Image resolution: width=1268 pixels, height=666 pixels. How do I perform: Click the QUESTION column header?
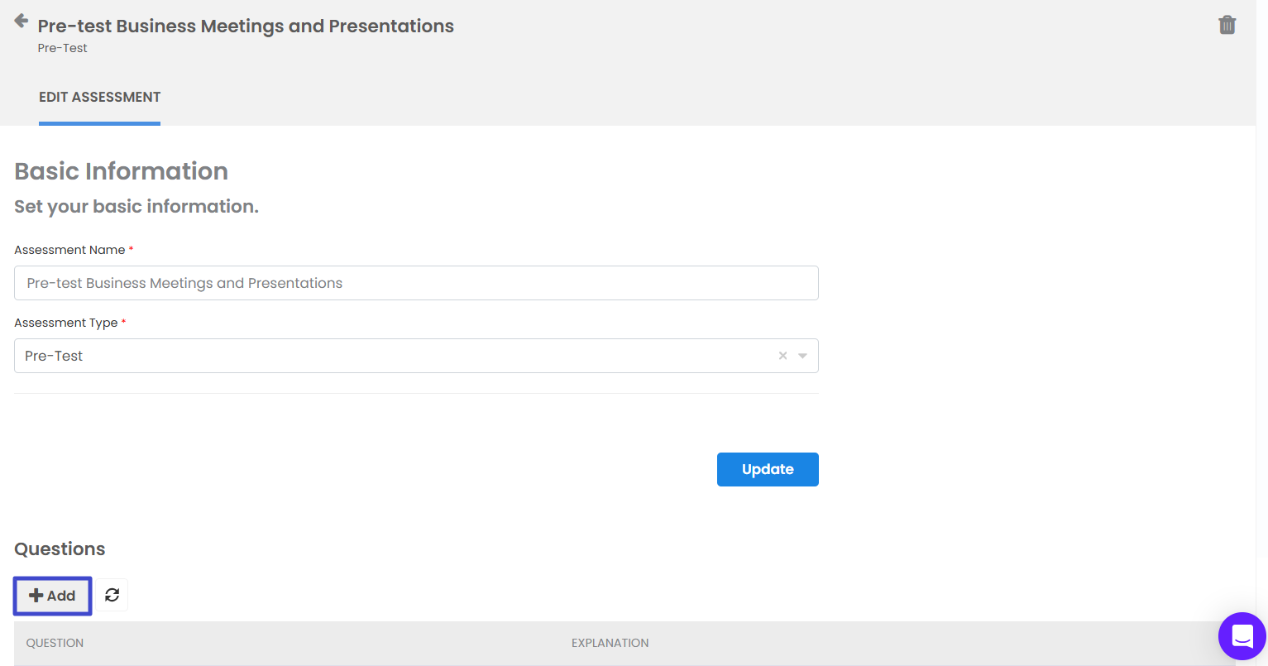(x=55, y=643)
